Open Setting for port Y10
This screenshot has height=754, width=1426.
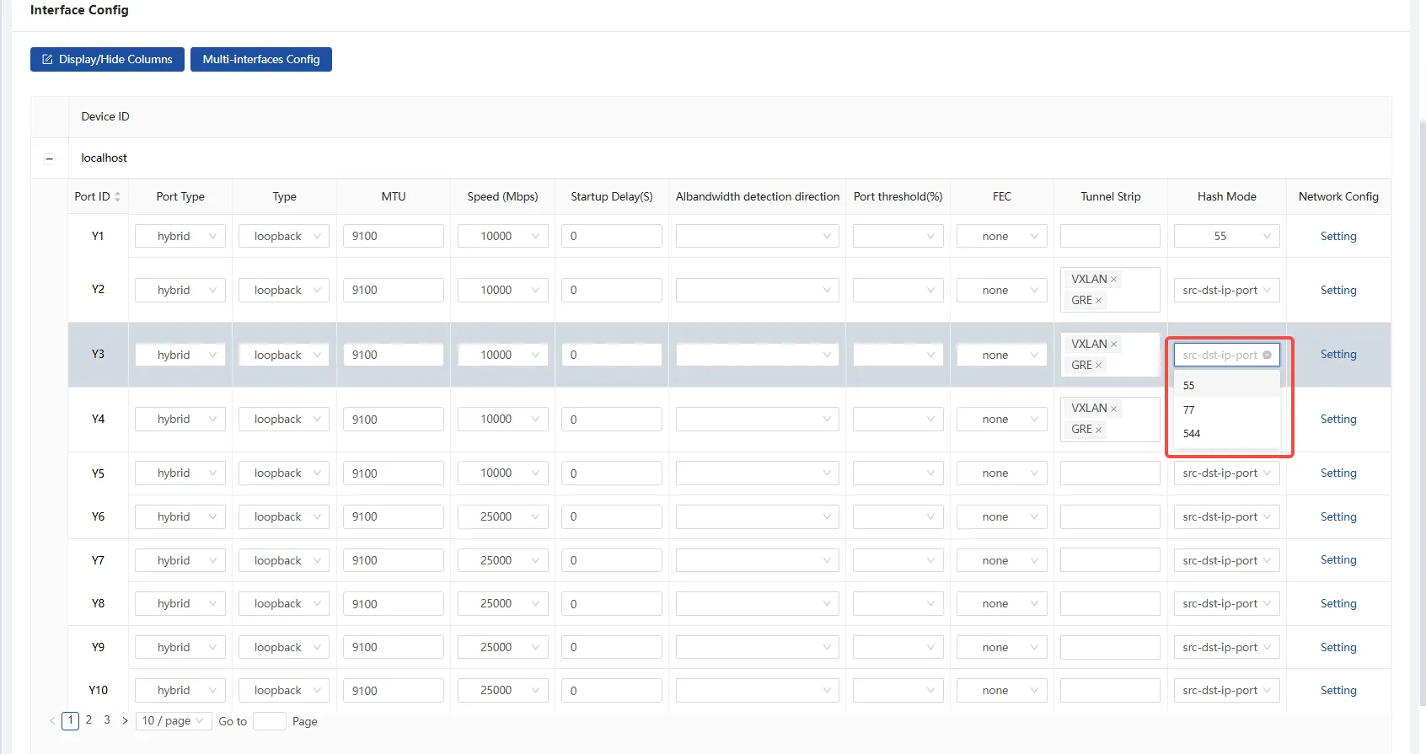[1338, 690]
